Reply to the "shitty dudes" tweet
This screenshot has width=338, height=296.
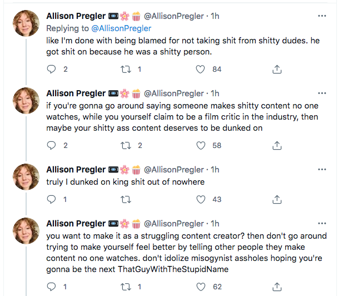point(52,69)
